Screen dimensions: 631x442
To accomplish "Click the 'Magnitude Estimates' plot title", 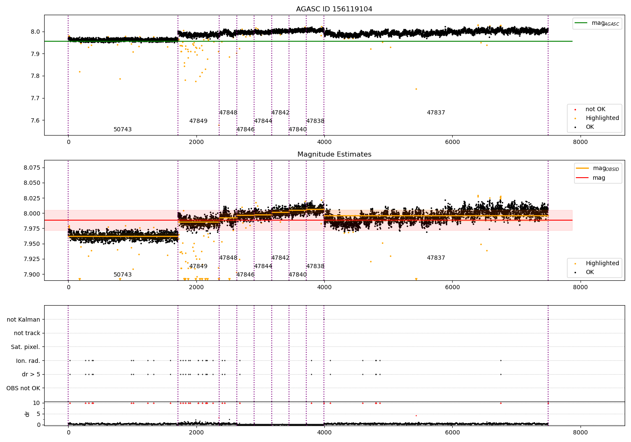I will 334,154.
